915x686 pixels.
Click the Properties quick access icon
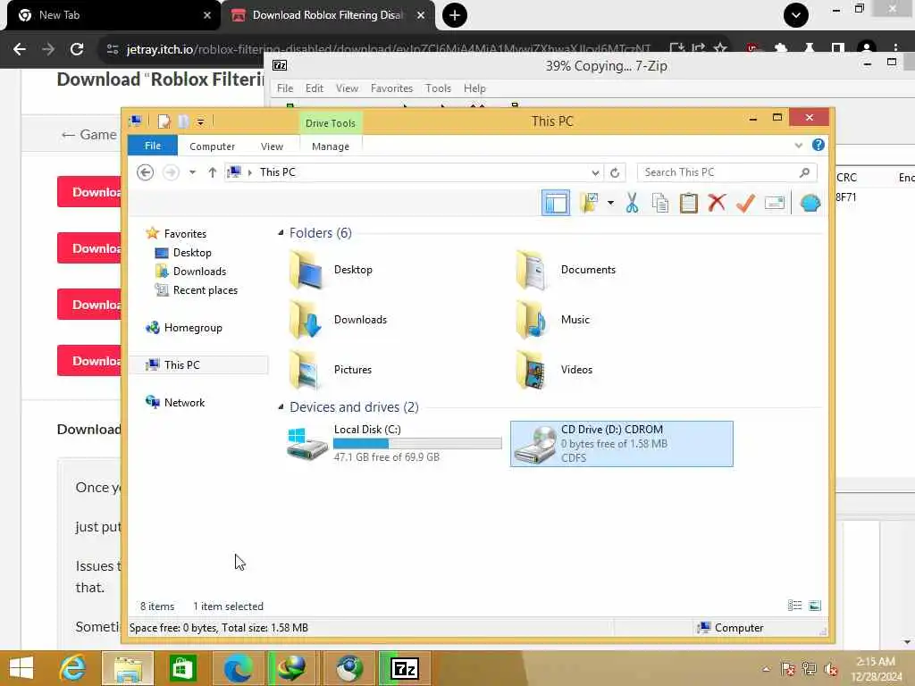(x=164, y=121)
